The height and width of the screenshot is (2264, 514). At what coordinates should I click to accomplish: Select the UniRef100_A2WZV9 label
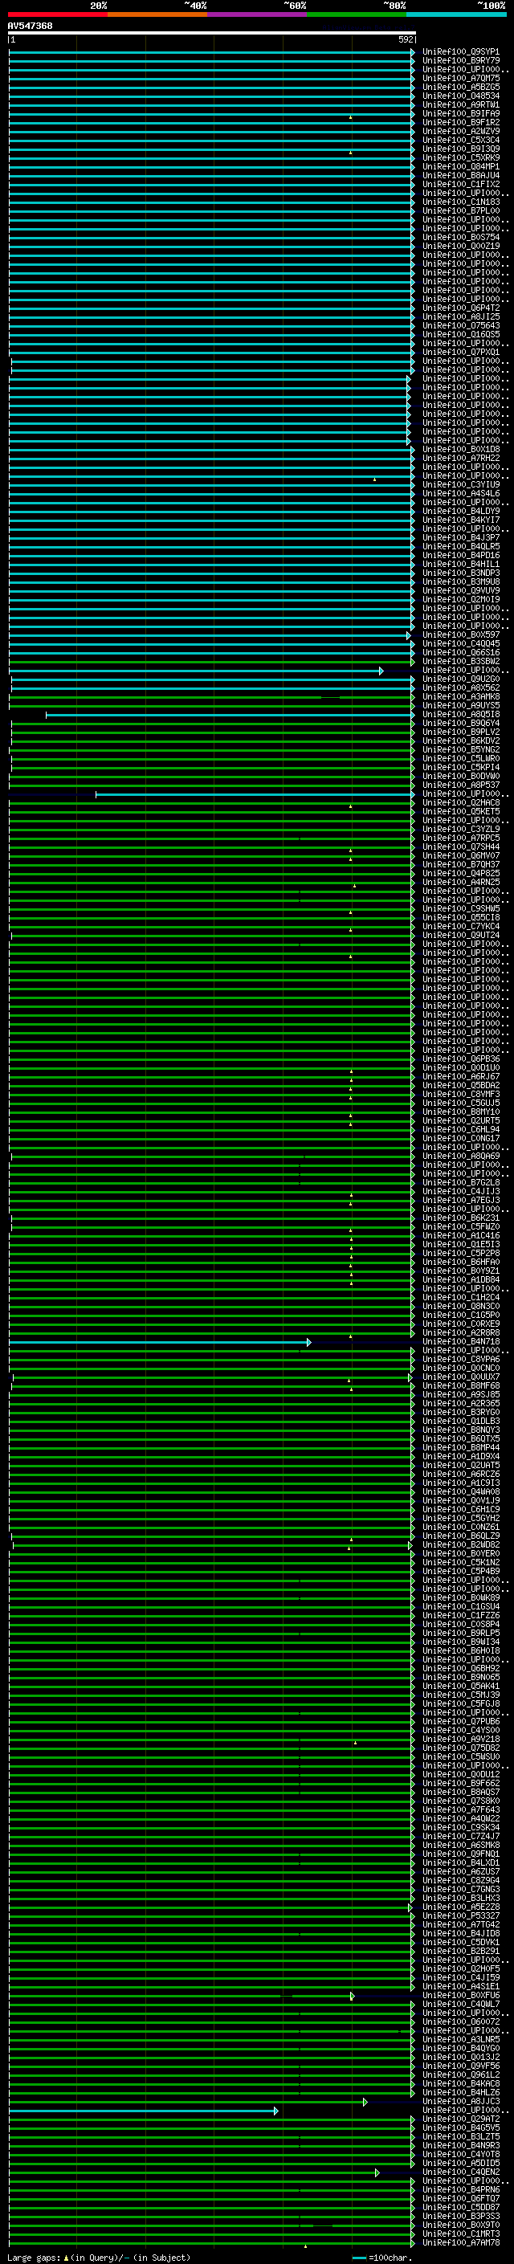tap(460, 131)
